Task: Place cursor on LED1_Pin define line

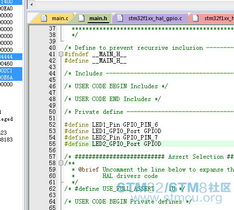Action: pos(111,125)
